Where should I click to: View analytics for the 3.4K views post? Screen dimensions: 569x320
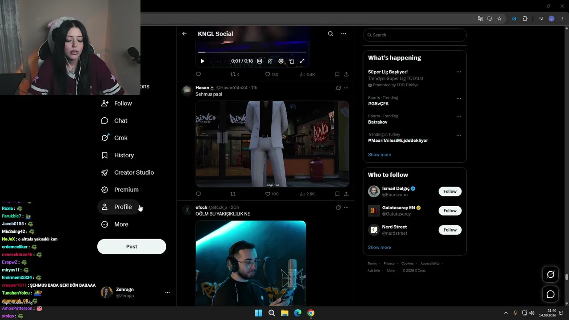(x=308, y=74)
